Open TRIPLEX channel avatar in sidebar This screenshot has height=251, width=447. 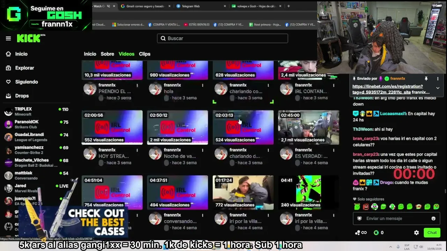(x=8, y=112)
